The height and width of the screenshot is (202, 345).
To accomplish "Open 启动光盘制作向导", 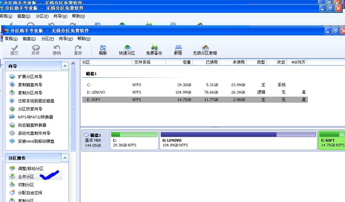I will 30,133.
